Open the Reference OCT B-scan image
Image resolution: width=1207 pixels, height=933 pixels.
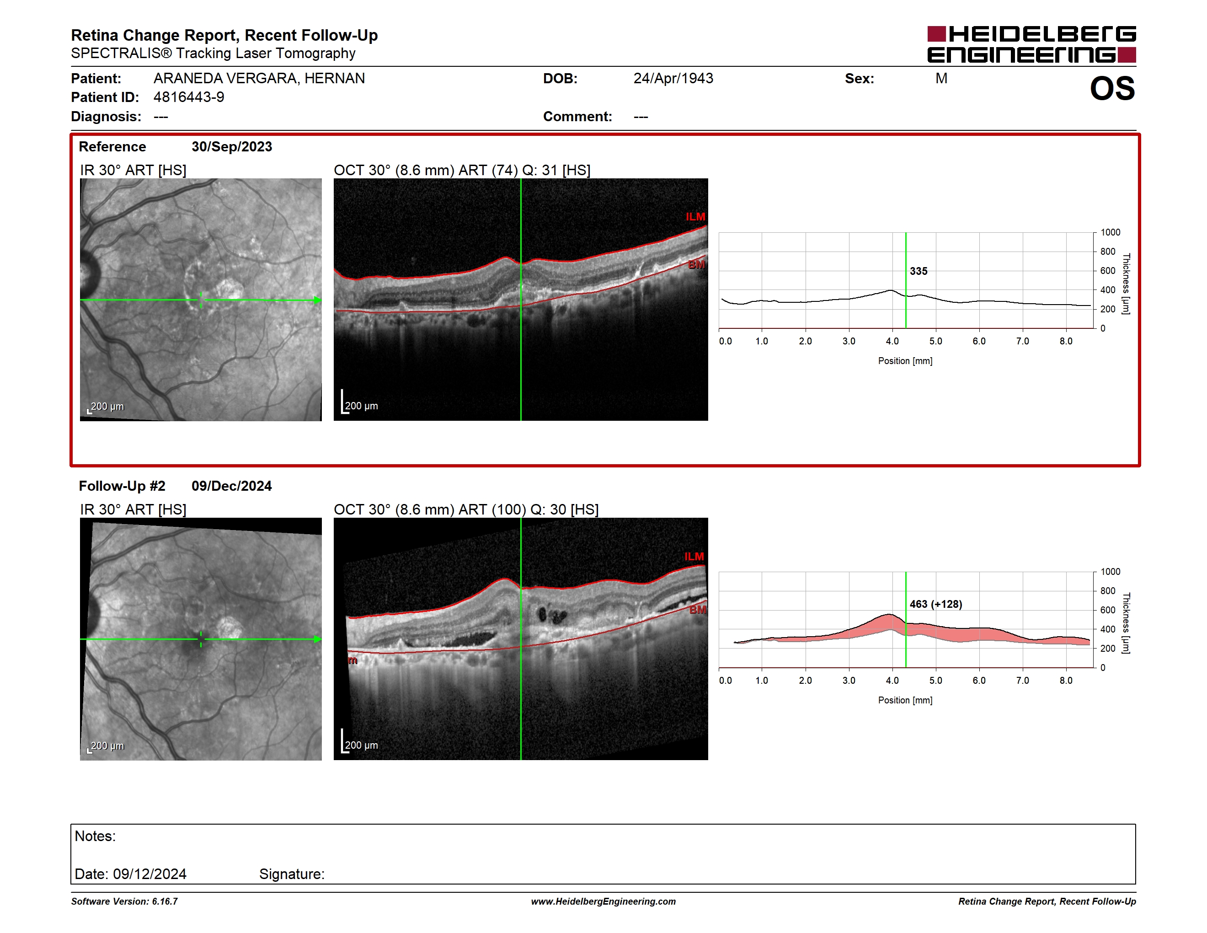(x=521, y=300)
